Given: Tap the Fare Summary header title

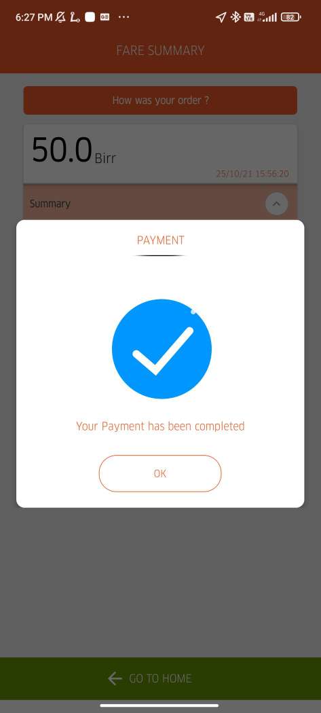Looking at the screenshot, I should [x=160, y=50].
